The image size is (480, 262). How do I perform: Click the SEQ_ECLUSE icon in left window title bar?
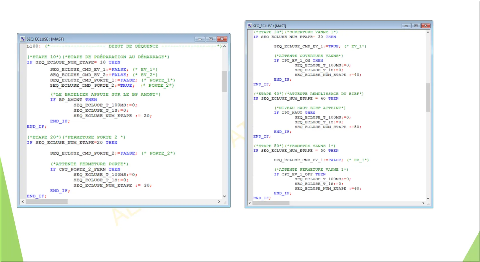23,39
